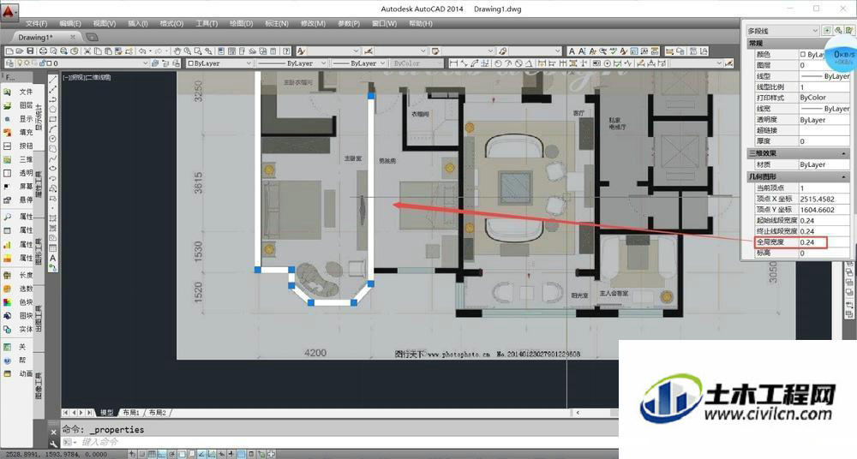Open 色块 item in tool palette
857x459 pixels.
click(18, 301)
